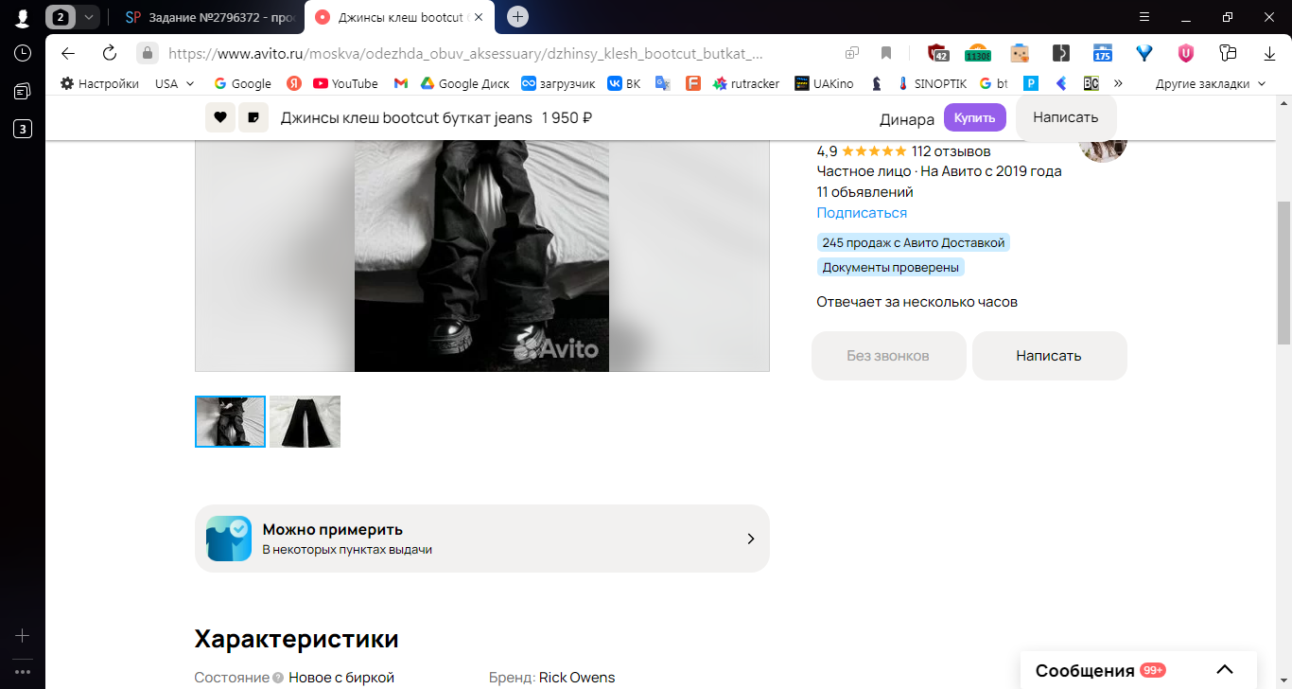Image resolution: width=1292 pixels, height=689 pixels.
Task: Click the note icon beside the heart
Action: 253,117
